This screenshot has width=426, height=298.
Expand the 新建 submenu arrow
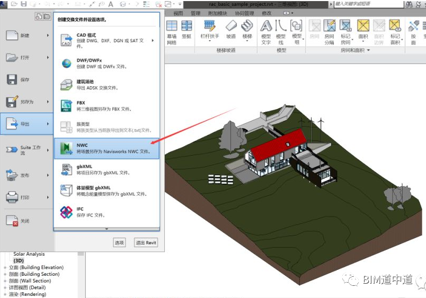pyautogui.click(x=48, y=35)
